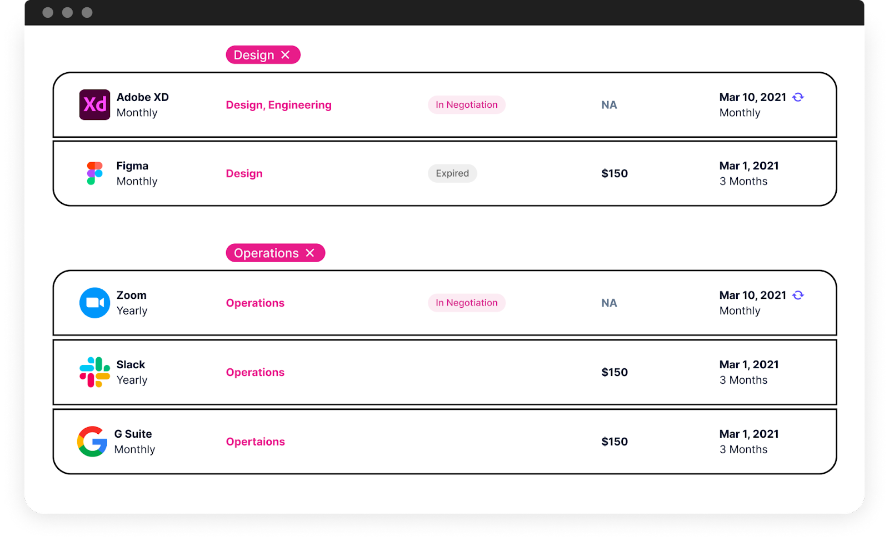Image resolution: width=889 pixels, height=541 pixels.
Task: Select the In Negotiation badge for Adobe XD
Action: click(x=467, y=104)
